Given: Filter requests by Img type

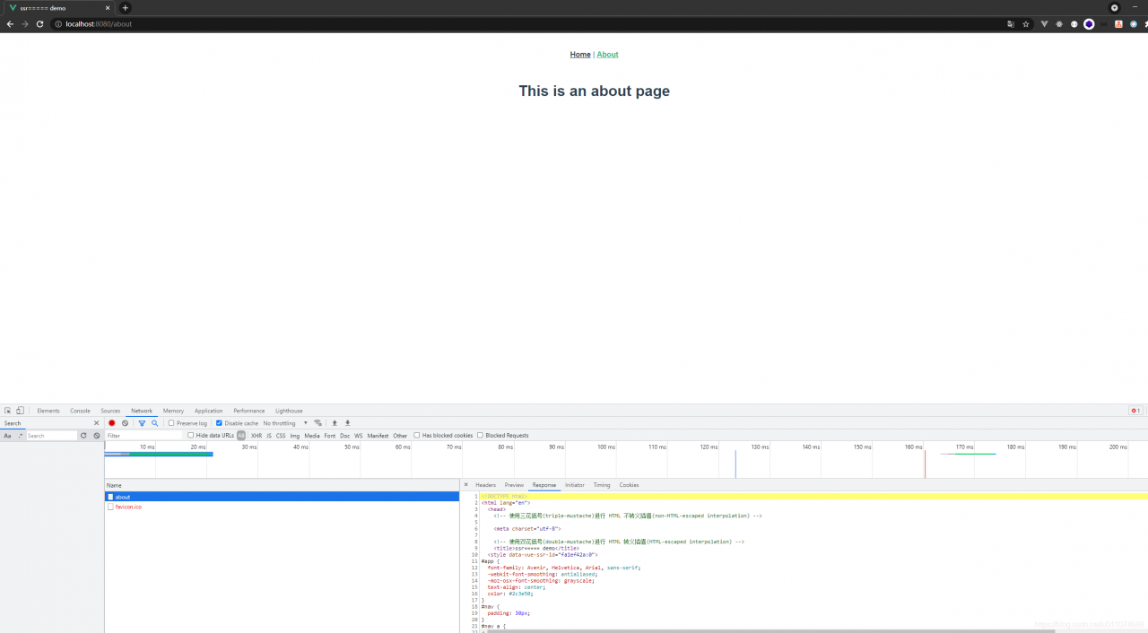Looking at the screenshot, I should 295,436.
